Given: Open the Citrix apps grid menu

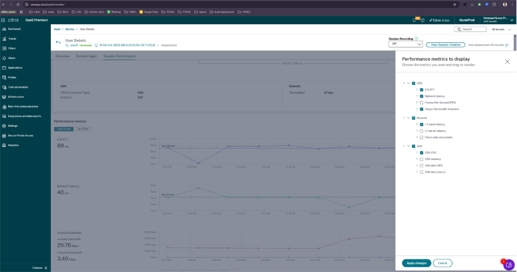Looking at the screenshot, I should coord(4,20).
